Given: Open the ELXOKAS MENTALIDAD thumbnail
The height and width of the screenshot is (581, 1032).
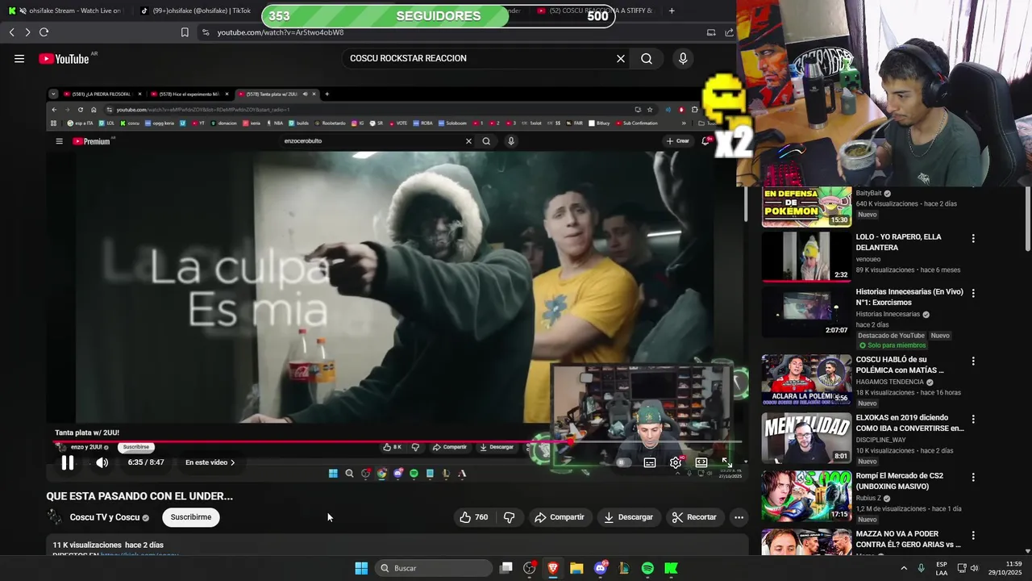Looking at the screenshot, I should pyautogui.click(x=806, y=437).
